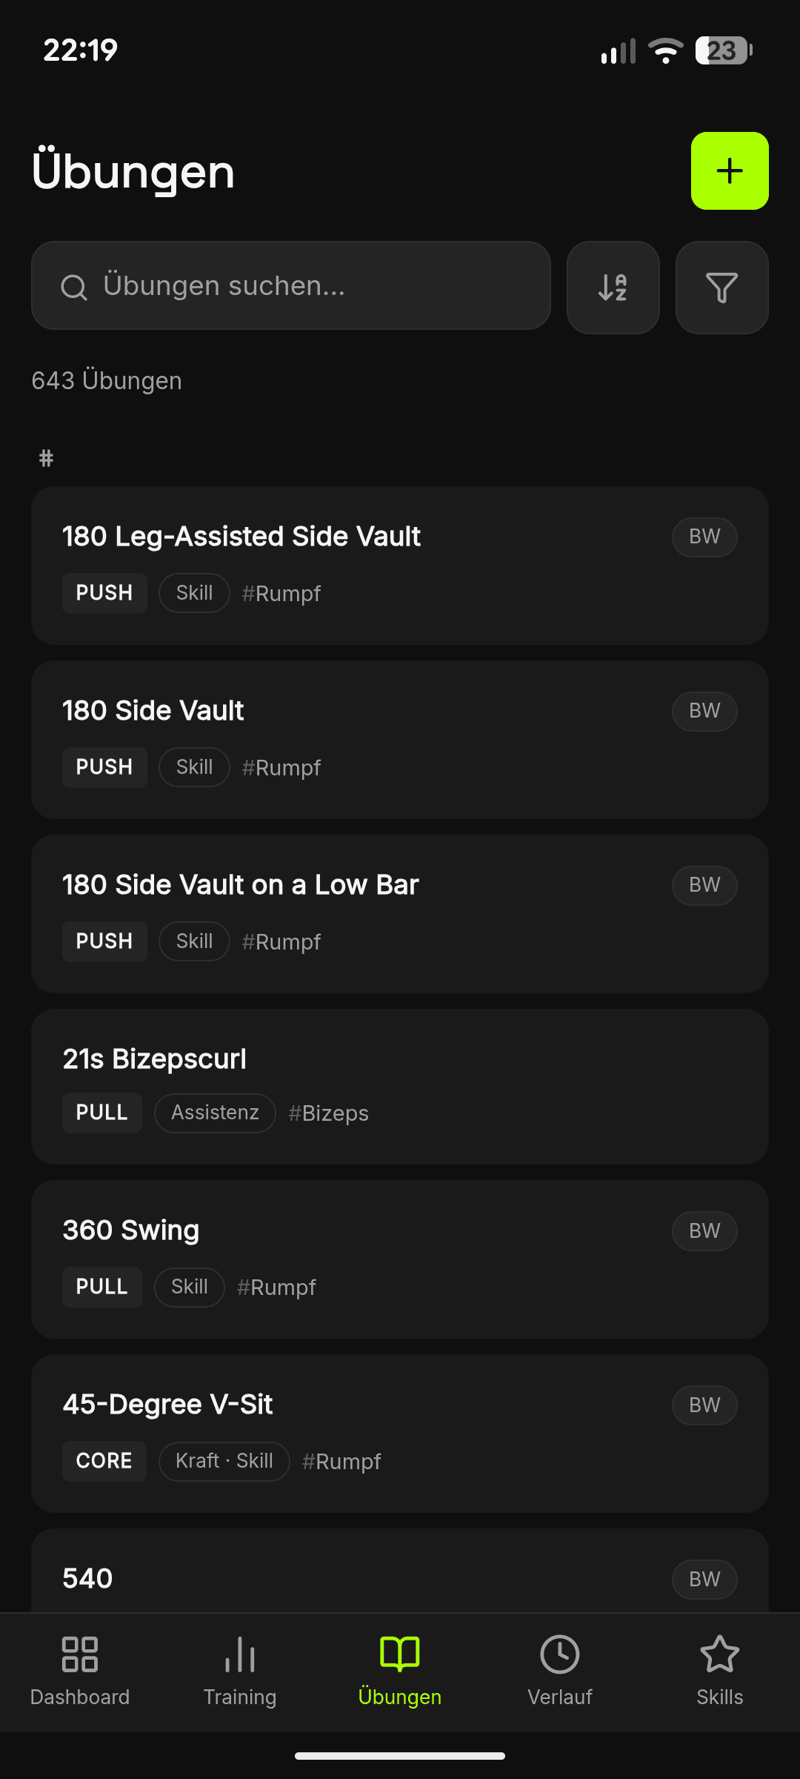Select the Übungen tab in bottom bar
This screenshot has height=1779, width=800.
point(400,1672)
